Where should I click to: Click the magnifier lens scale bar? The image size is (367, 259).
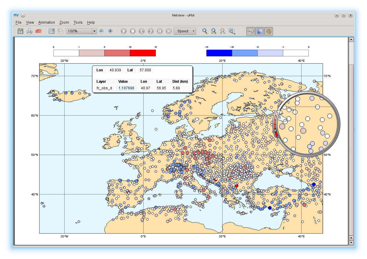coord(276,124)
